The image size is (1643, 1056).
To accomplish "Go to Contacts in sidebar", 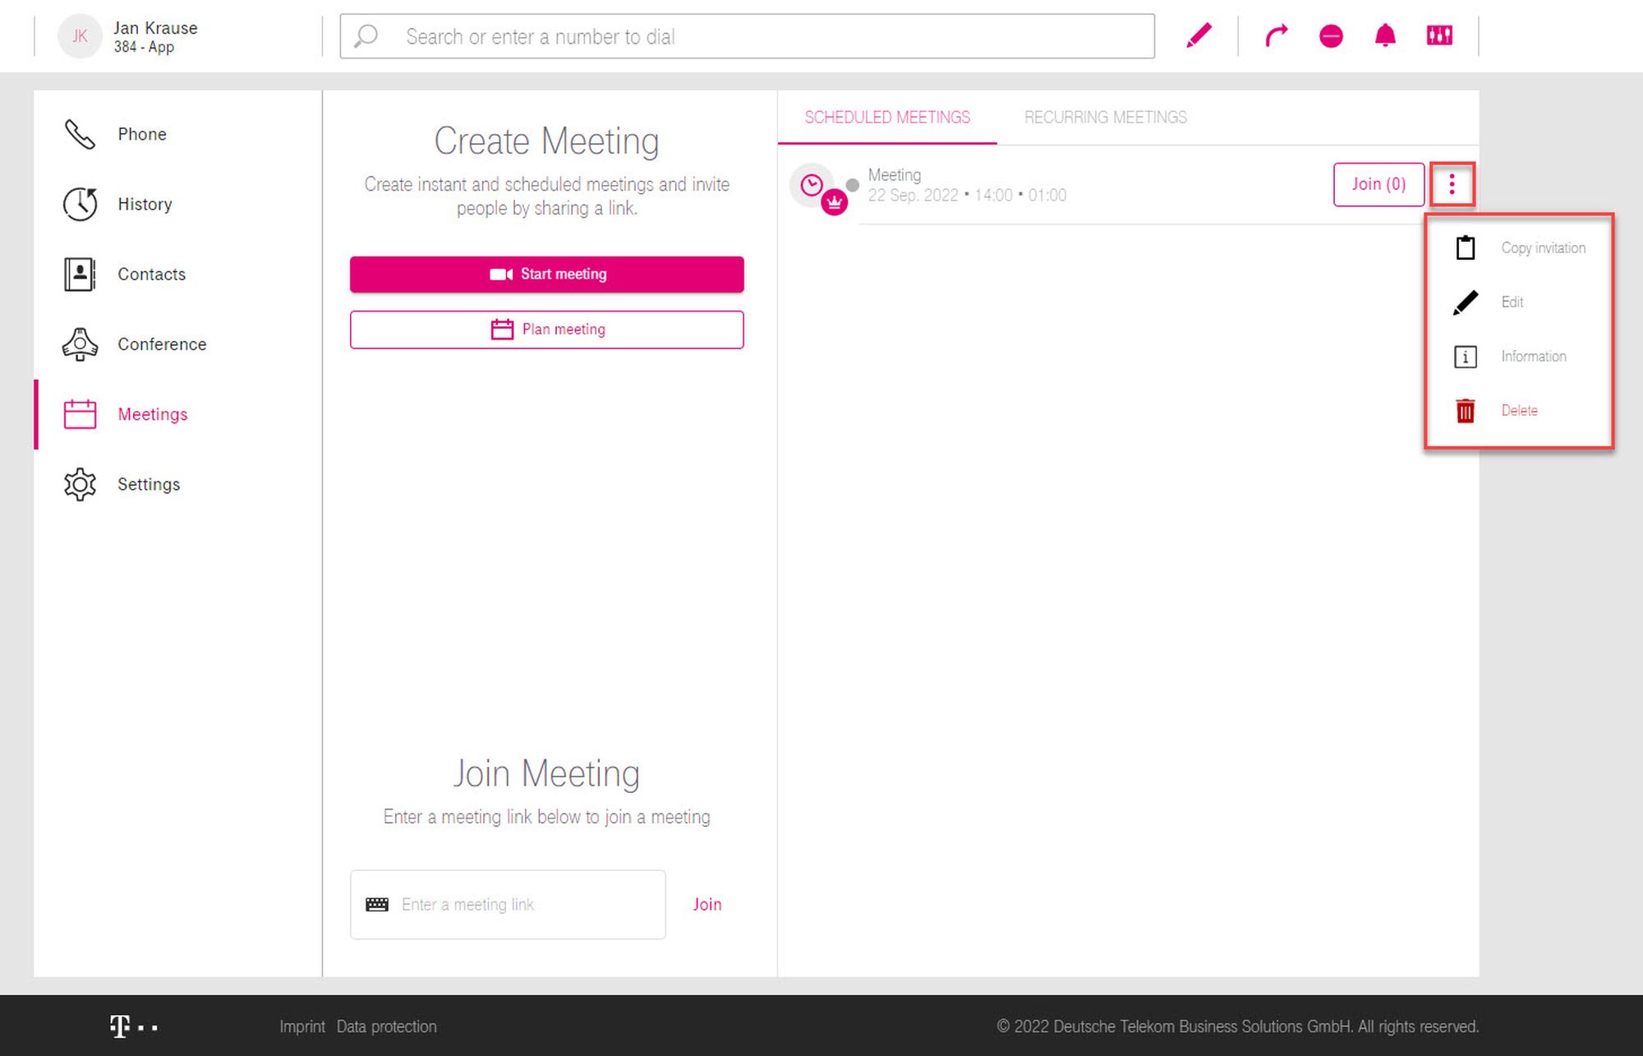I will click(x=151, y=274).
